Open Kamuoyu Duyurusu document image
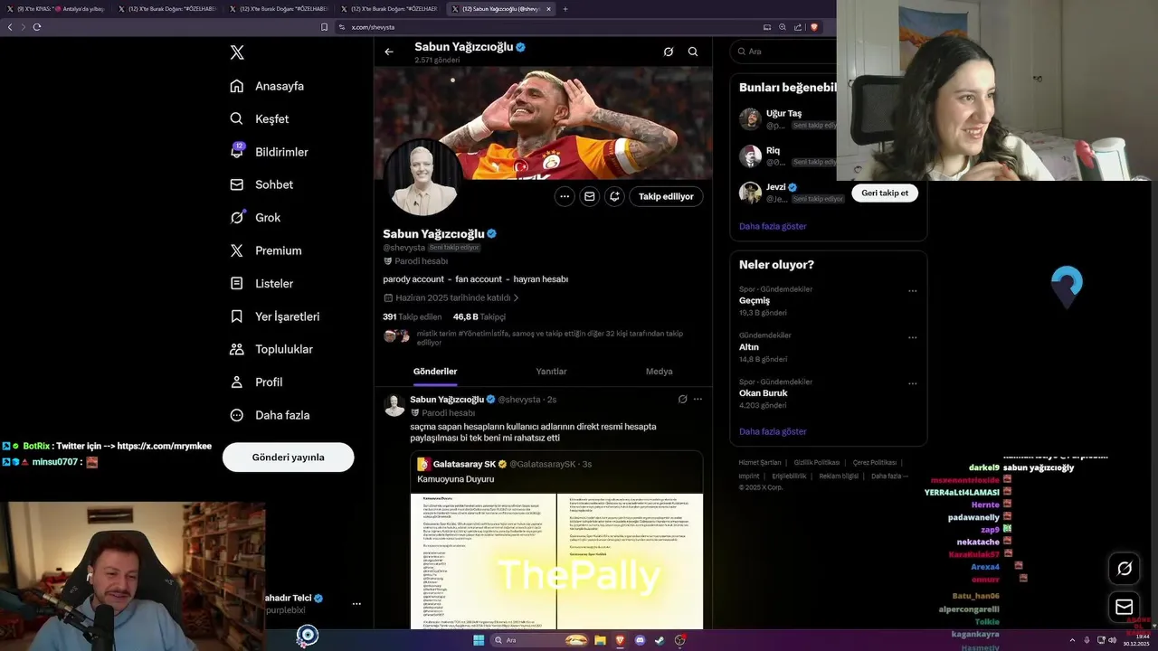The image size is (1158, 651). pyautogui.click(x=556, y=561)
